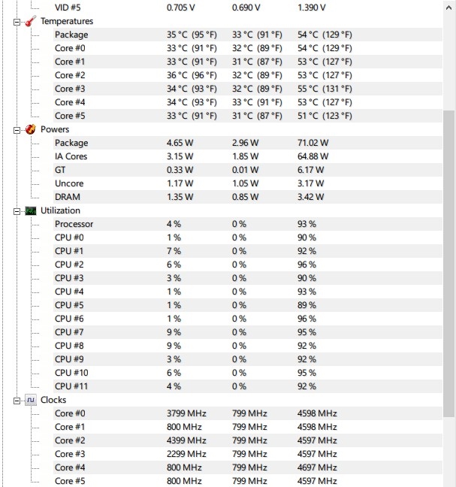Screen dimensions: 456x487
Task: Select the Processor utilization row
Action: pyautogui.click(x=247, y=224)
